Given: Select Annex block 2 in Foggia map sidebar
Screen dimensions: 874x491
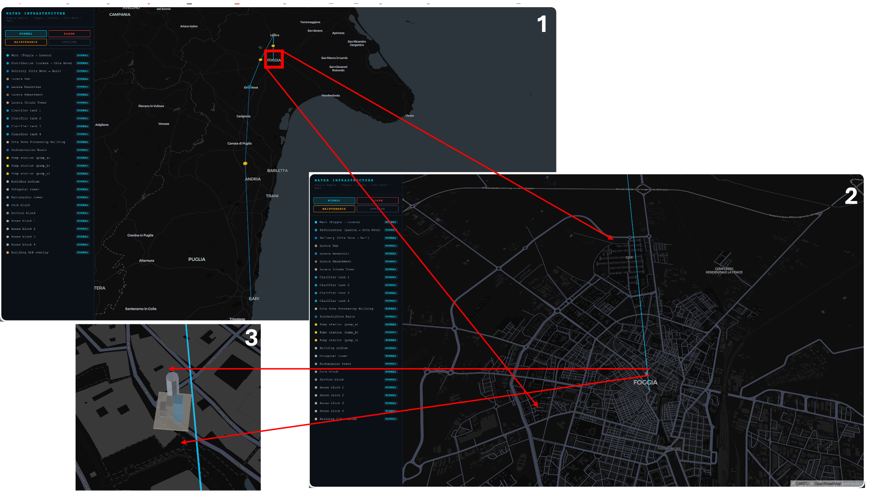Looking at the screenshot, I should click(x=355, y=395).
